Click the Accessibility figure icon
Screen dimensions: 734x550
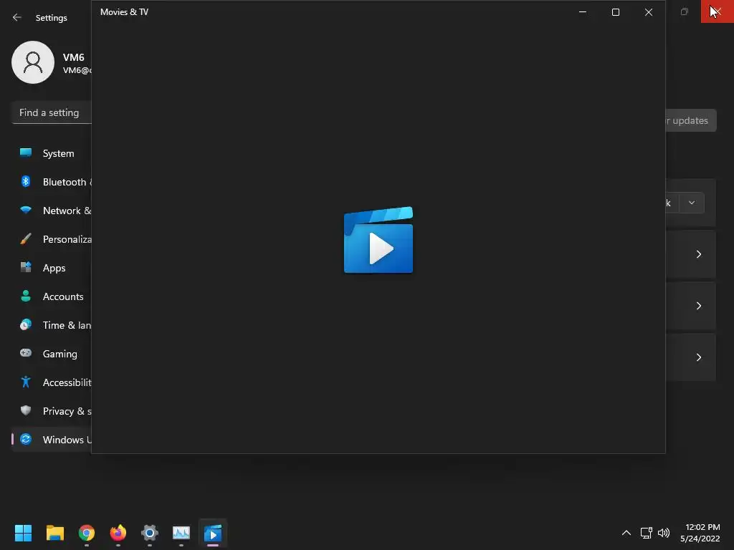26,382
